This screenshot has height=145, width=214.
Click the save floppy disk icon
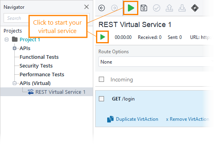(144, 8)
